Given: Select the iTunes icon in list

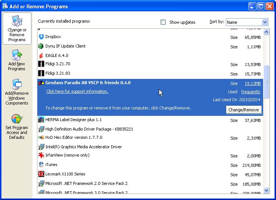Looking at the screenshot, I should tap(42, 165).
